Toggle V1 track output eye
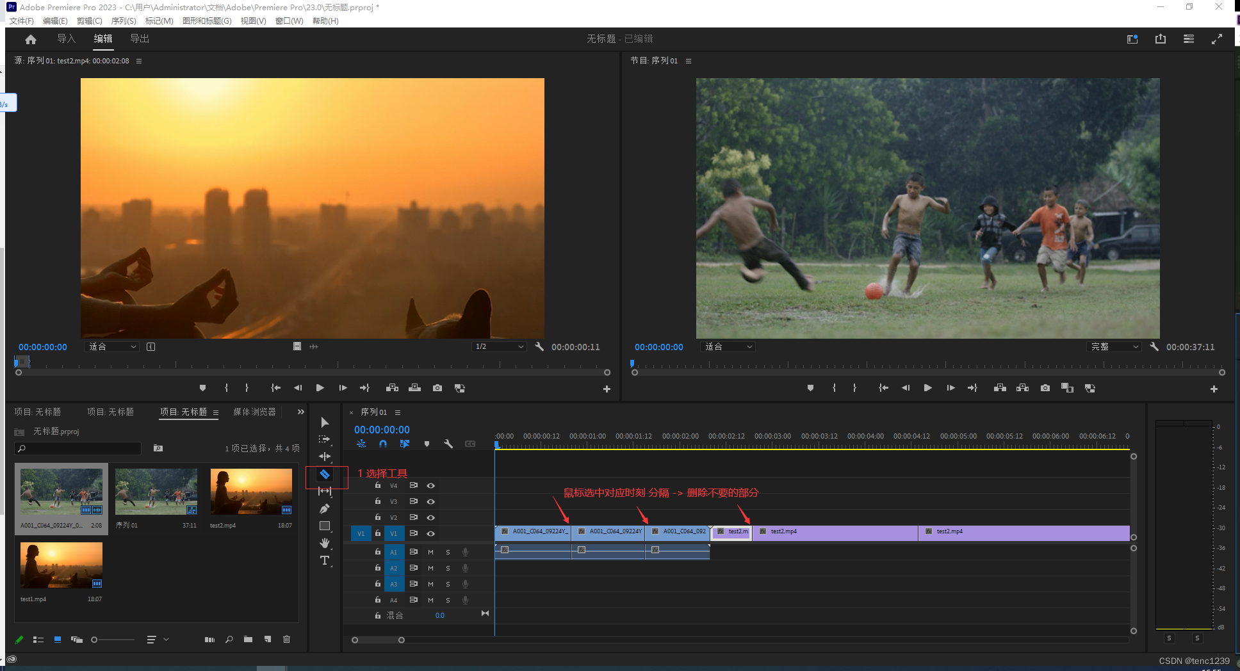Image resolution: width=1240 pixels, height=671 pixels. 431,534
